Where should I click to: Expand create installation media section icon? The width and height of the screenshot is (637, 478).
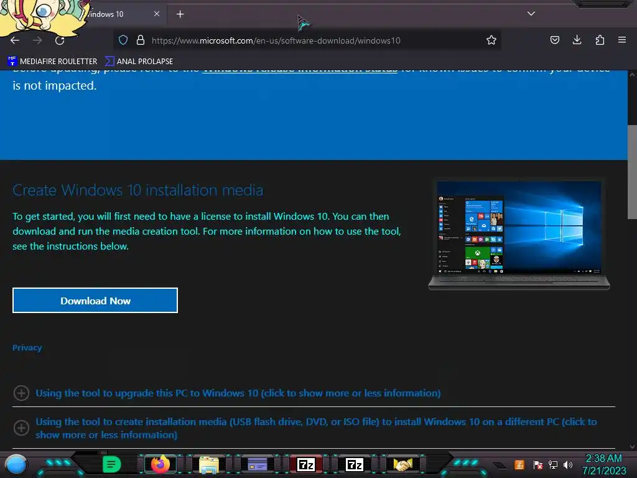click(x=21, y=428)
